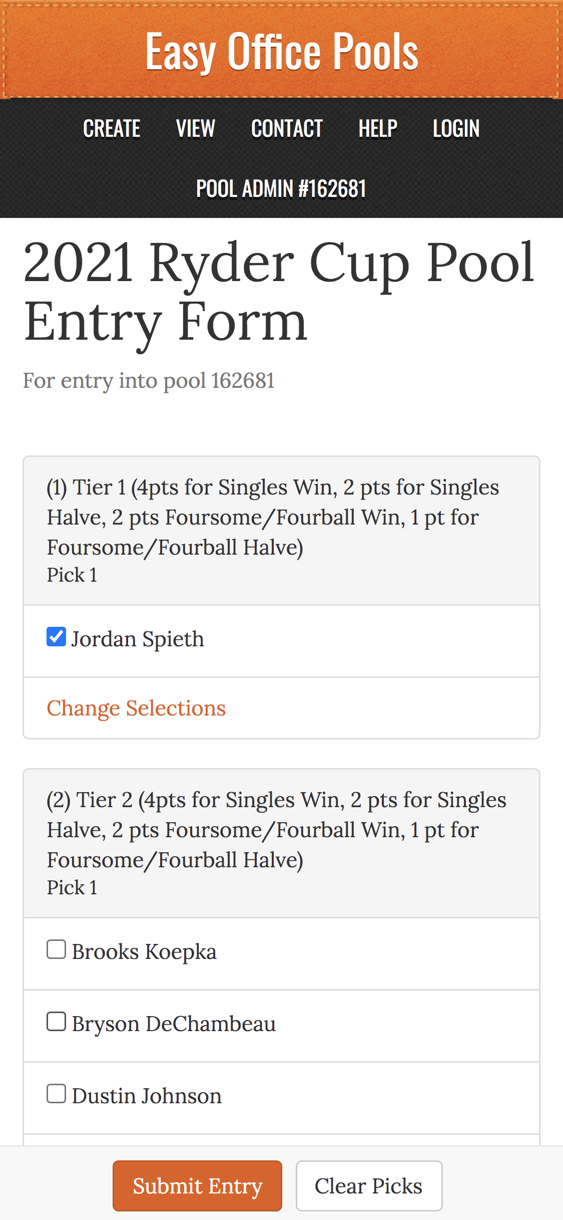Click the 'For entry into pool 162681' subtitle
563x1220 pixels.
[149, 381]
